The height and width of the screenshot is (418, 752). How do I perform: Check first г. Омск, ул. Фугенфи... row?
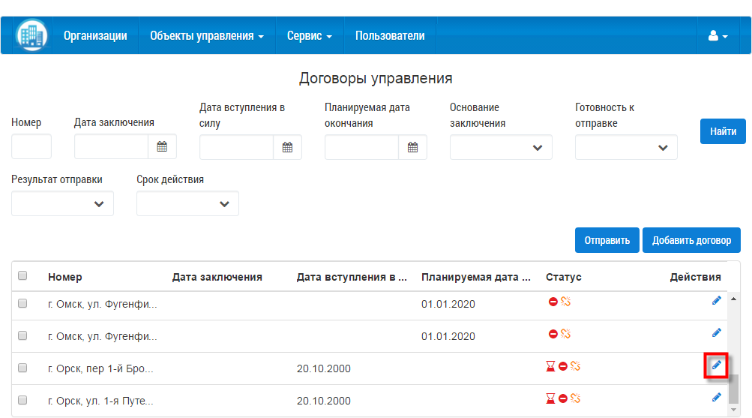point(22,303)
